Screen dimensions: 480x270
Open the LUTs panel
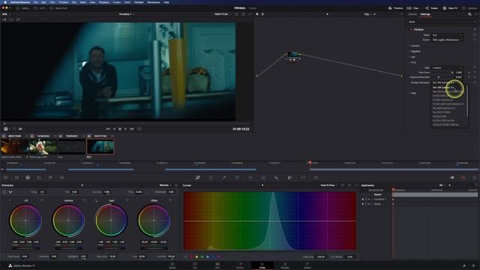click(x=40, y=8)
